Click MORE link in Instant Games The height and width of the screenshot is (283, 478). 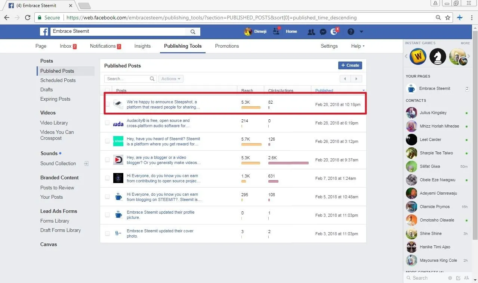click(x=465, y=43)
